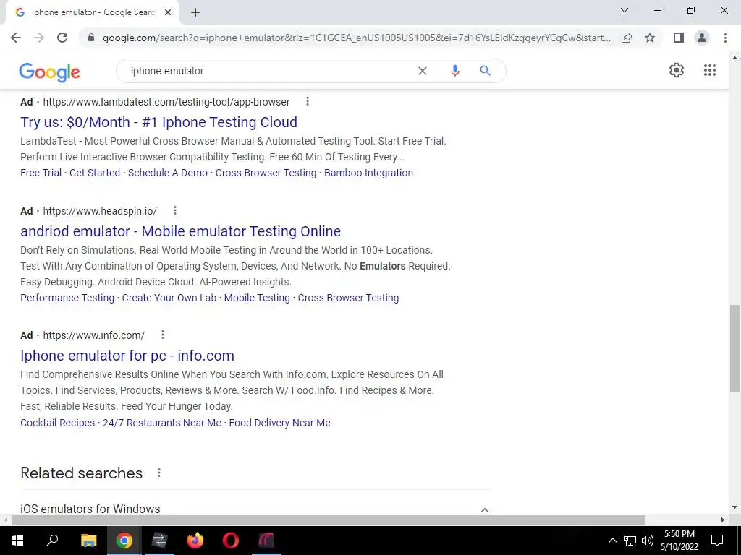Open the Food Delivery Near Me sitelink
This screenshot has width=741, height=555.
(279, 423)
